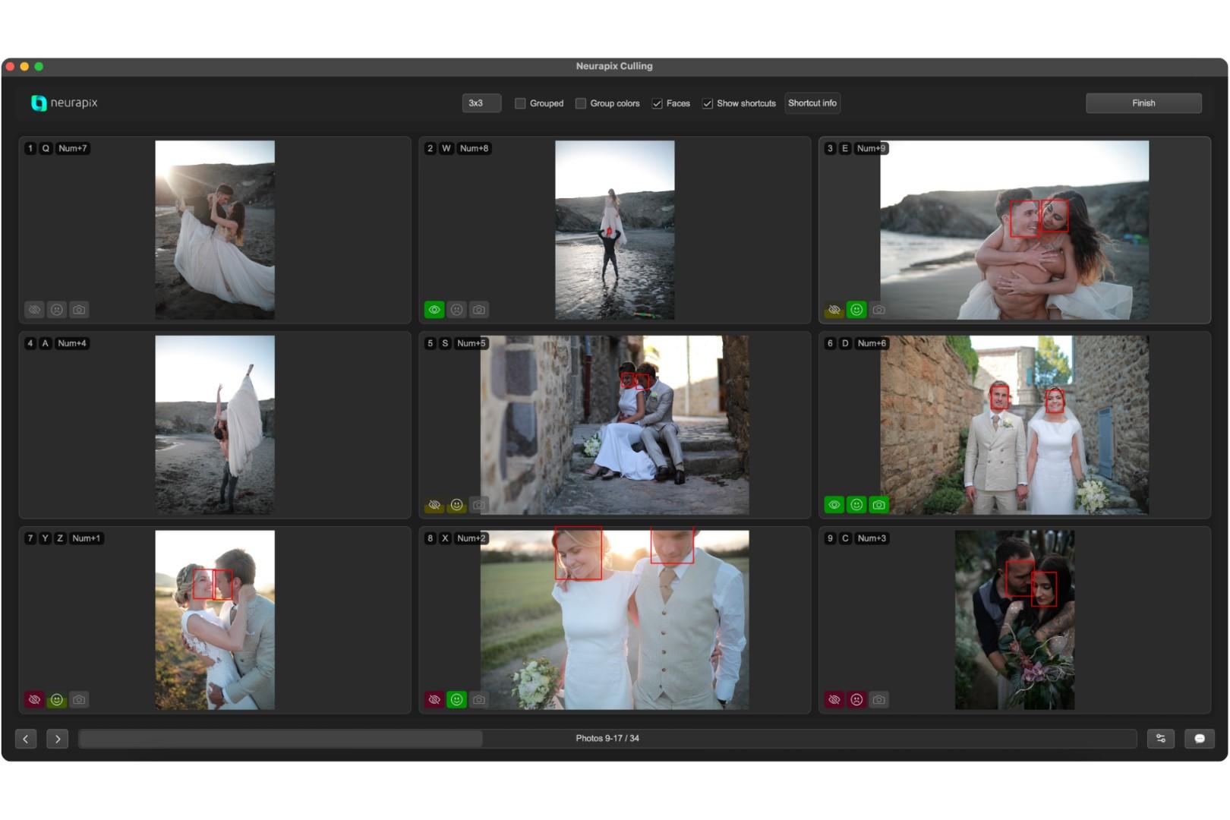Image resolution: width=1230 pixels, height=820 pixels.
Task: Open the 3x3 grid layout dropdown
Action: (481, 103)
